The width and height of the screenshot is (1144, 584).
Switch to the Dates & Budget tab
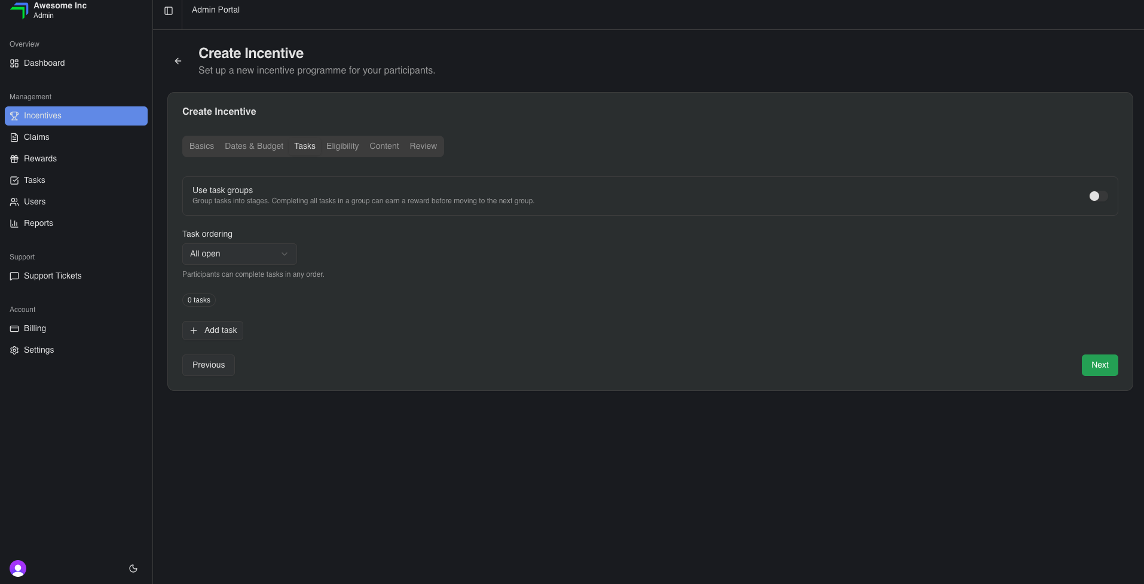pos(254,146)
